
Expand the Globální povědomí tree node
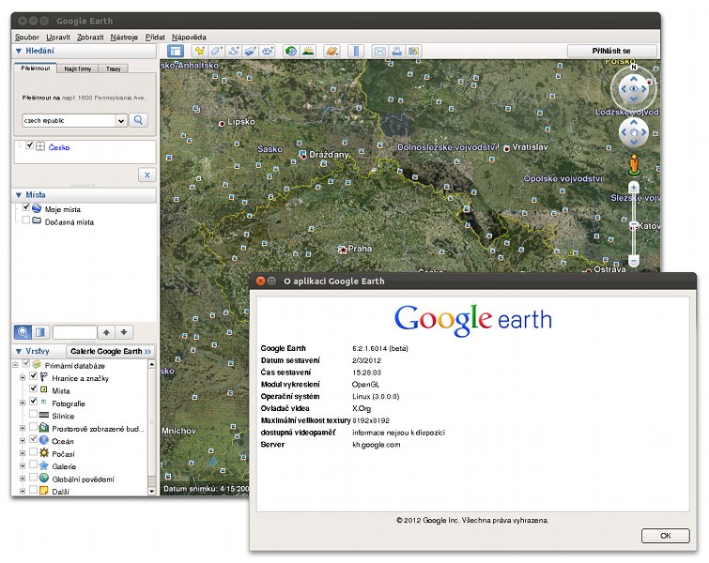(x=23, y=479)
